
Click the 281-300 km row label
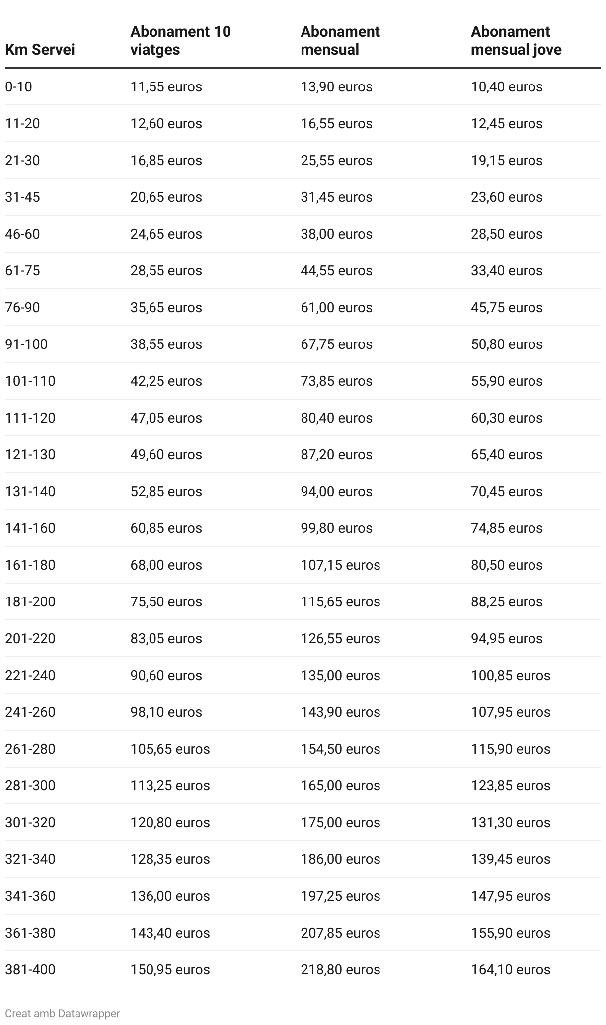point(30,786)
